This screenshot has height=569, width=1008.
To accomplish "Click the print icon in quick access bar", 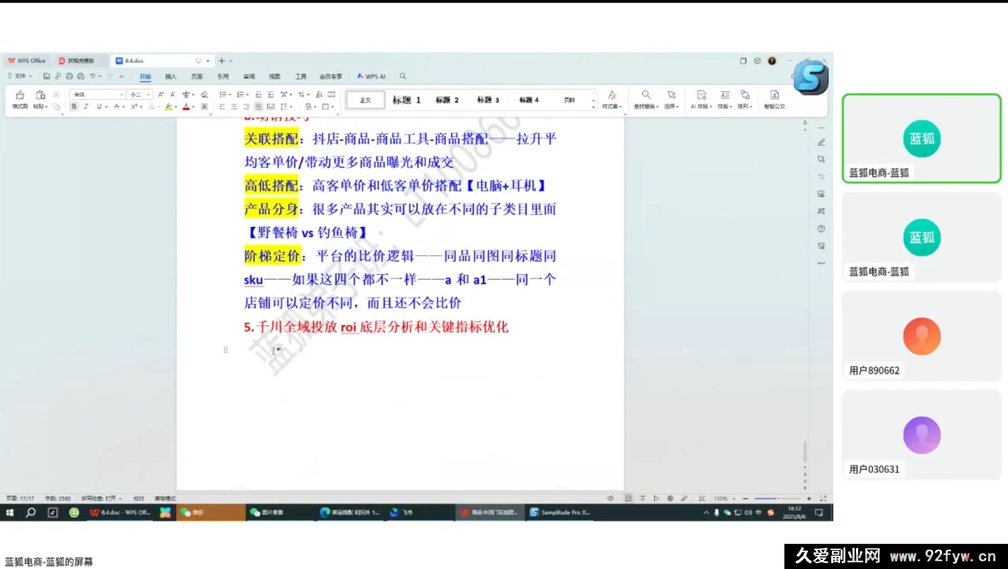I will [69, 76].
